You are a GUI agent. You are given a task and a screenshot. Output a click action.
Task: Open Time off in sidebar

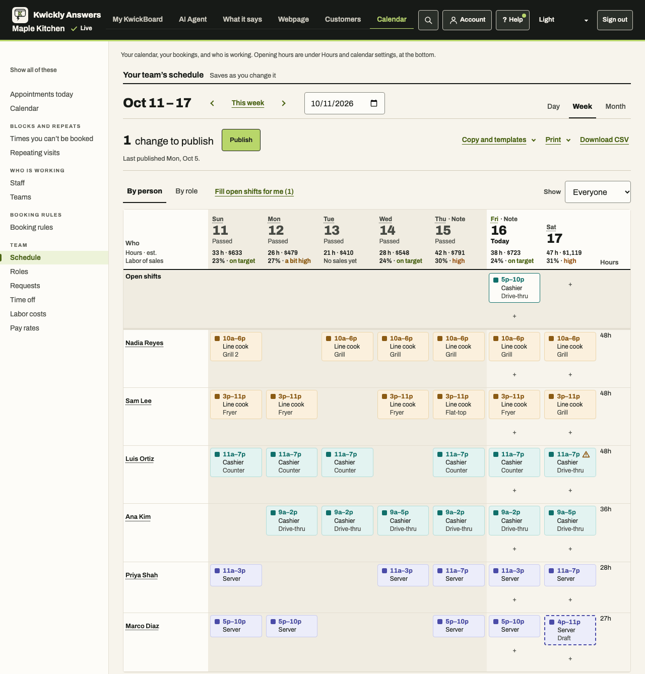click(x=23, y=300)
